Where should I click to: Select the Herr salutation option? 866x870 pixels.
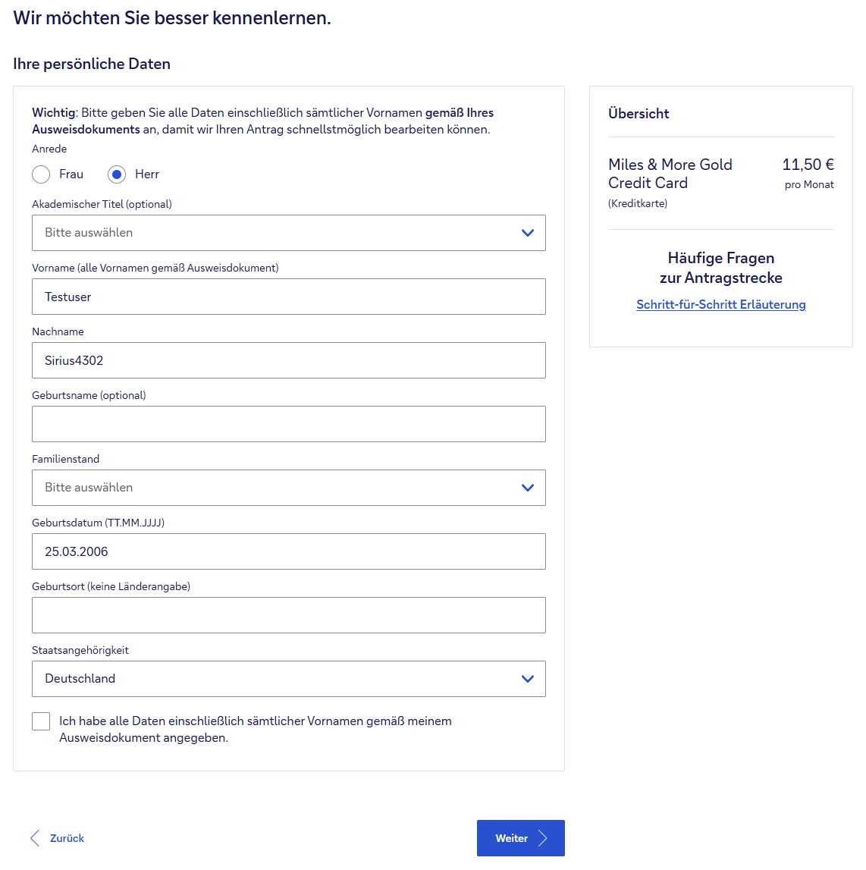click(117, 174)
